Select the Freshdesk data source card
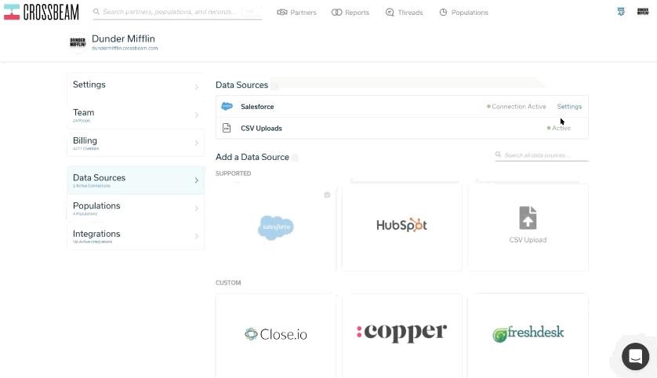The image size is (657, 378). coord(528,335)
